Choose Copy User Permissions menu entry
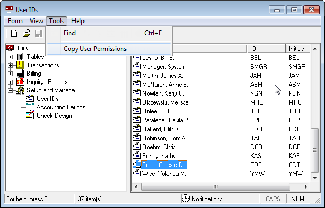The width and height of the screenshot is (325, 208). click(x=109, y=49)
